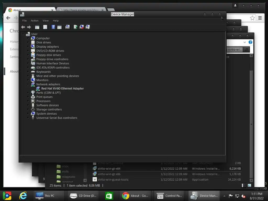Screen dimensions: 268x201
Task: Open the Help menu in Device Manager
Action: tap(56, 20)
